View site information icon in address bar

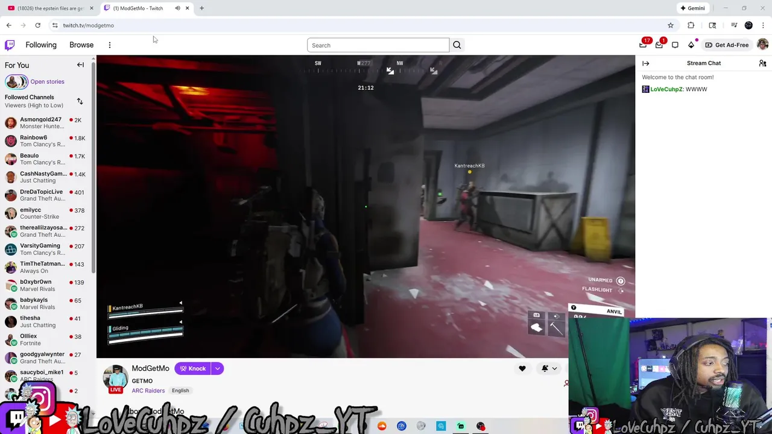point(55,25)
